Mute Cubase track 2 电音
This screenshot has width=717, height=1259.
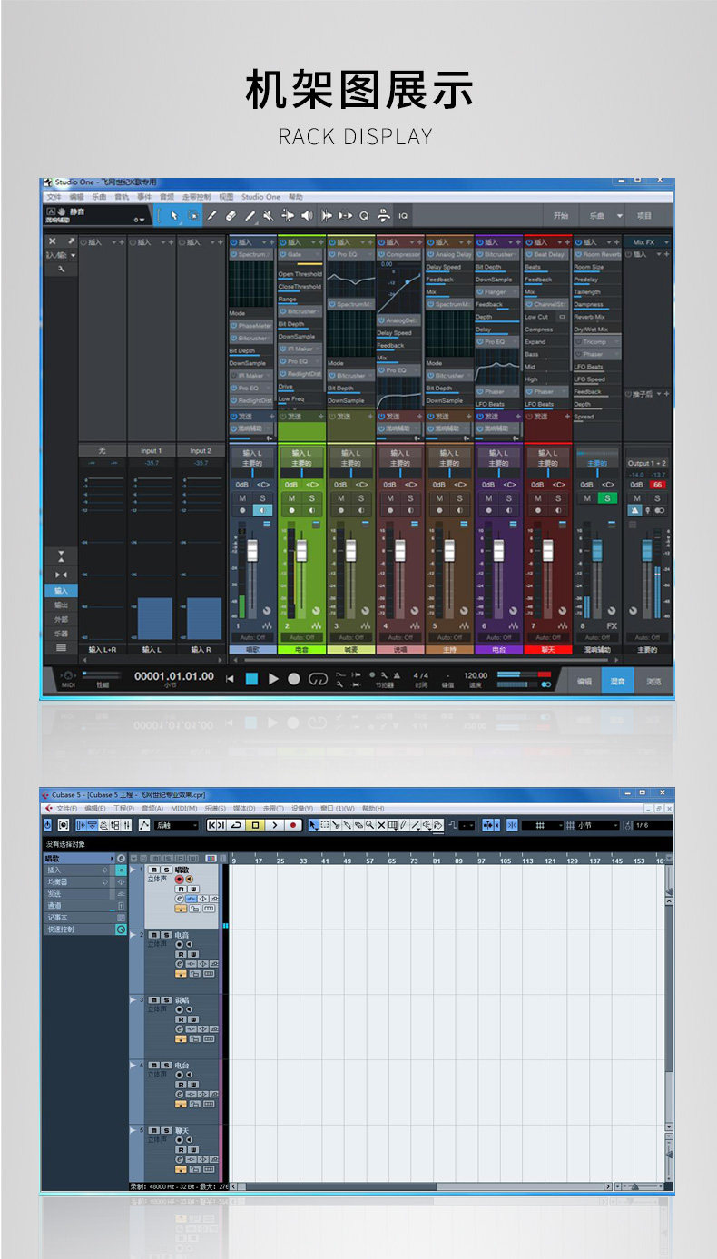[154, 934]
